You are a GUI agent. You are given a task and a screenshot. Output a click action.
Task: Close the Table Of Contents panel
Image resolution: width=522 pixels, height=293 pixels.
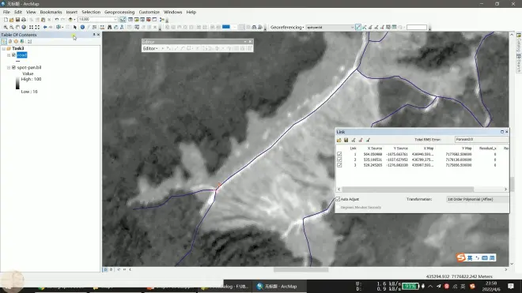[x=98, y=35]
